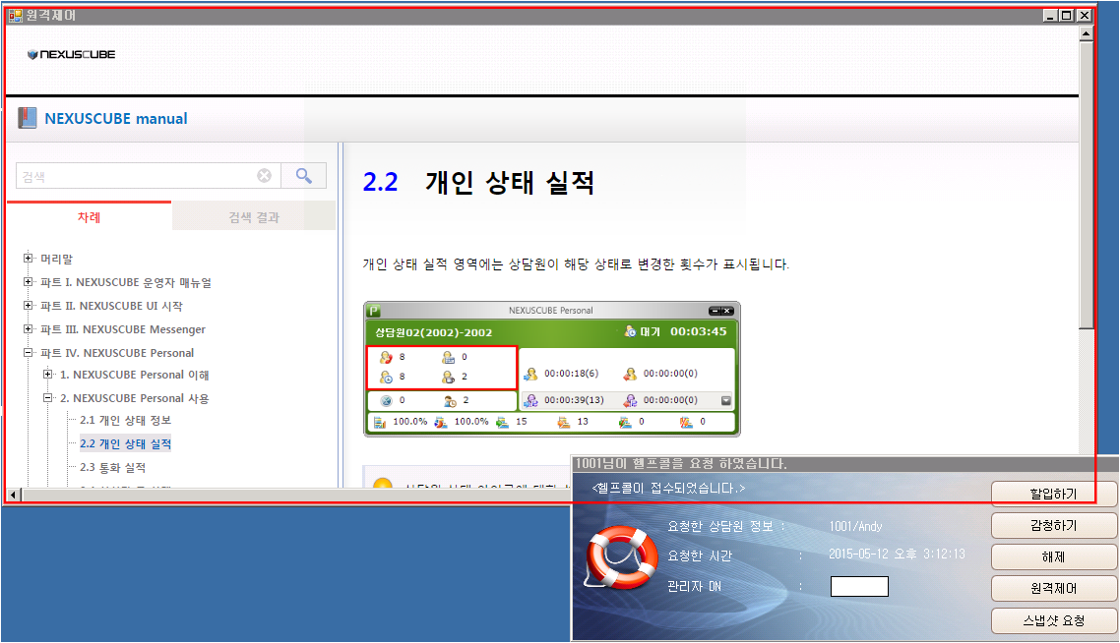Expand 파트 III. NEXUSCUBE Messenger node
This screenshot has height=643, width=1120.
(x=28, y=329)
